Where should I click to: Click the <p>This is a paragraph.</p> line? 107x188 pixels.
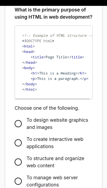[x=60, y=79]
